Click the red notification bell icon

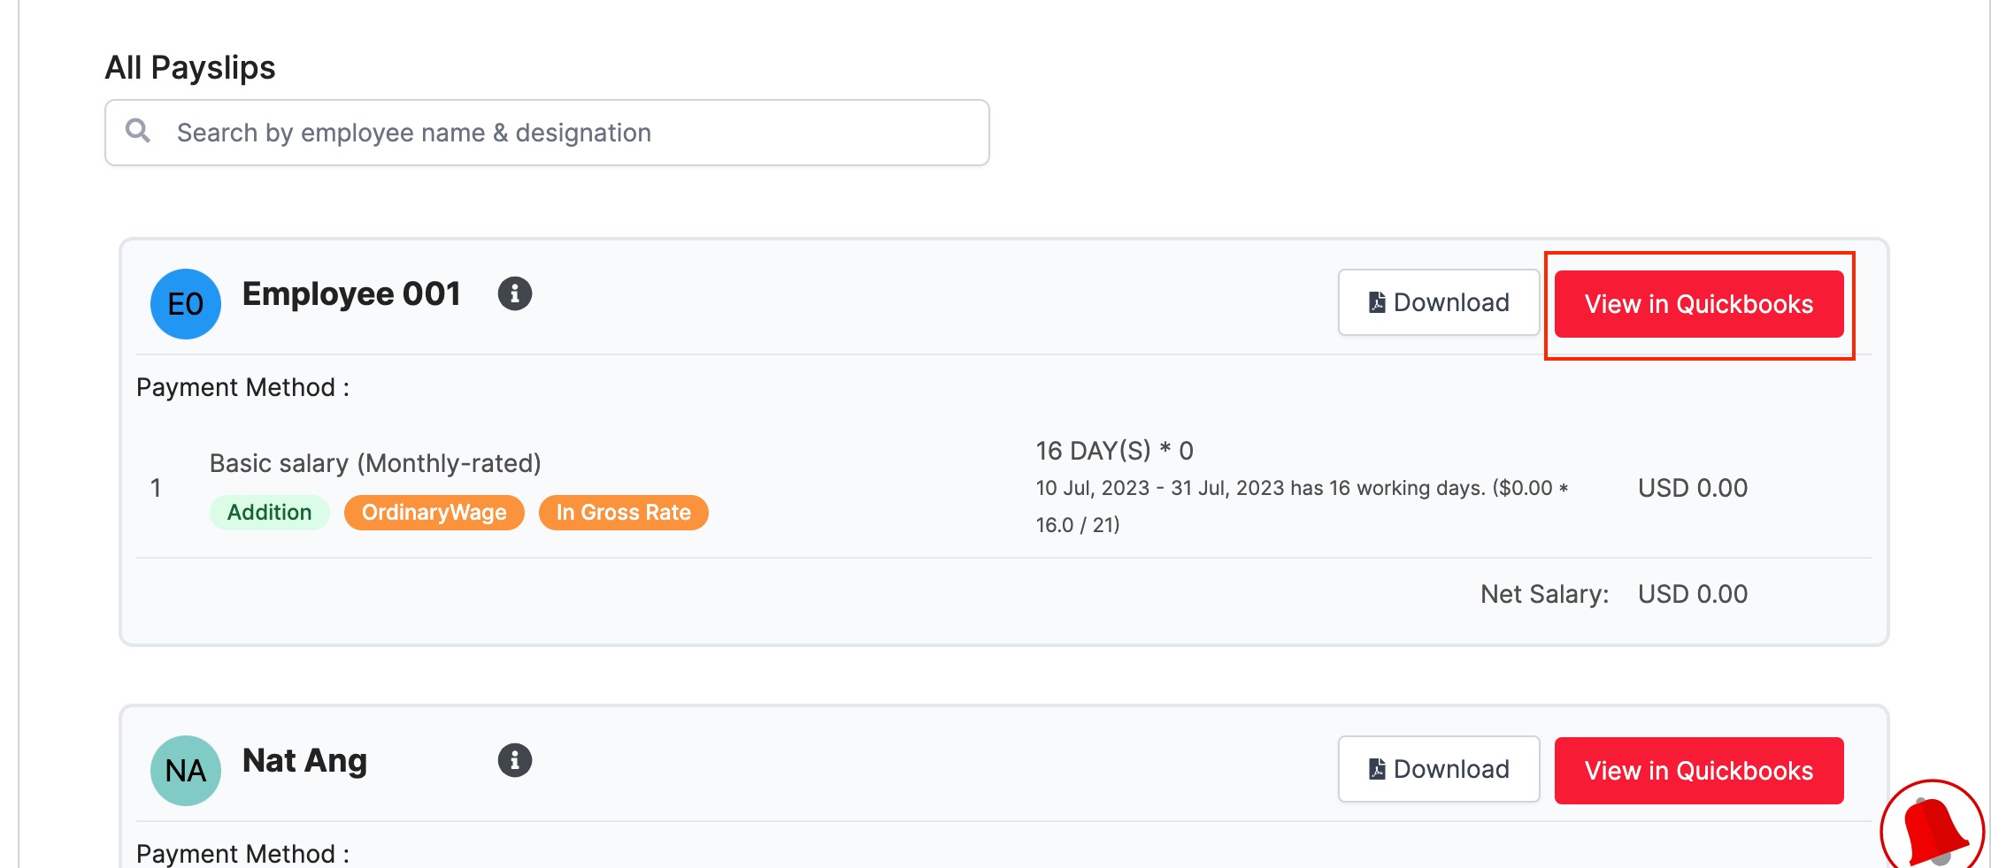(1933, 829)
